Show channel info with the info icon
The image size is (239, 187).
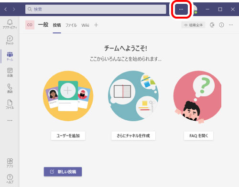pos(221,25)
